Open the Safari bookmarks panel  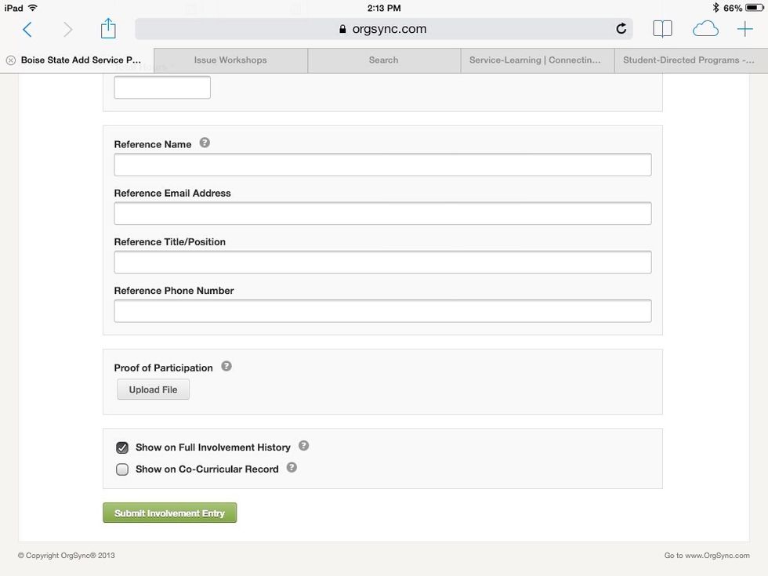[x=662, y=27]
